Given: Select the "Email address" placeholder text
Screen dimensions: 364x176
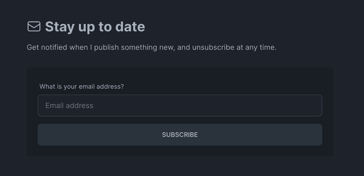Looking at the screenshot, I should (x=69, y=105).
